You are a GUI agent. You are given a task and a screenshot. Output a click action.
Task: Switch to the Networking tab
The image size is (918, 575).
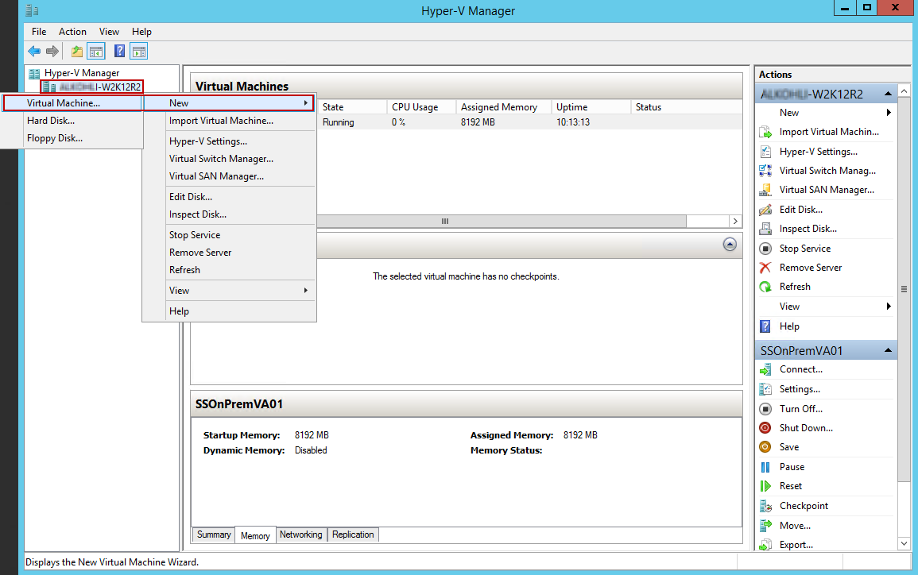coord(300,534)
